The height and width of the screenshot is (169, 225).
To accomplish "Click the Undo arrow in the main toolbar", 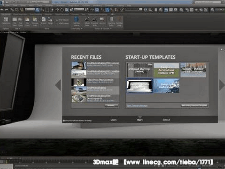I will 2,10.
